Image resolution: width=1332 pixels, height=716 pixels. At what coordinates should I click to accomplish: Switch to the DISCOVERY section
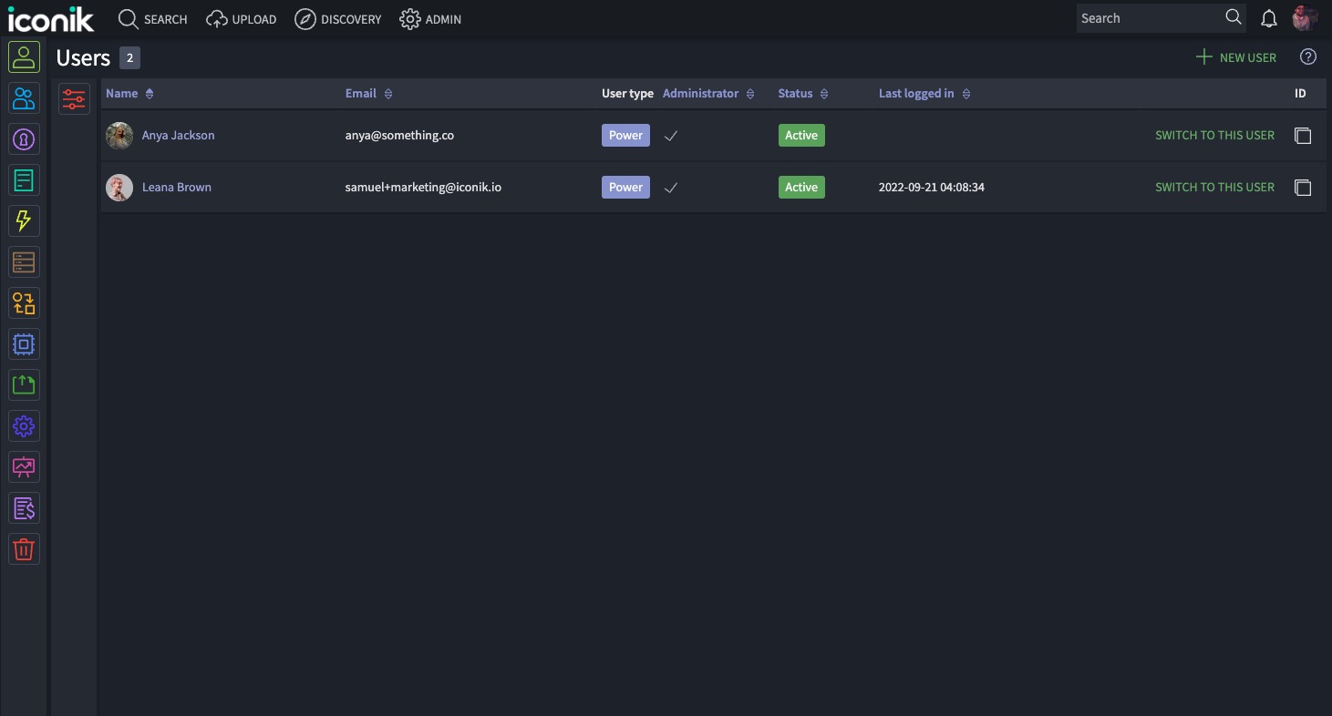click(x=337, y=18)
